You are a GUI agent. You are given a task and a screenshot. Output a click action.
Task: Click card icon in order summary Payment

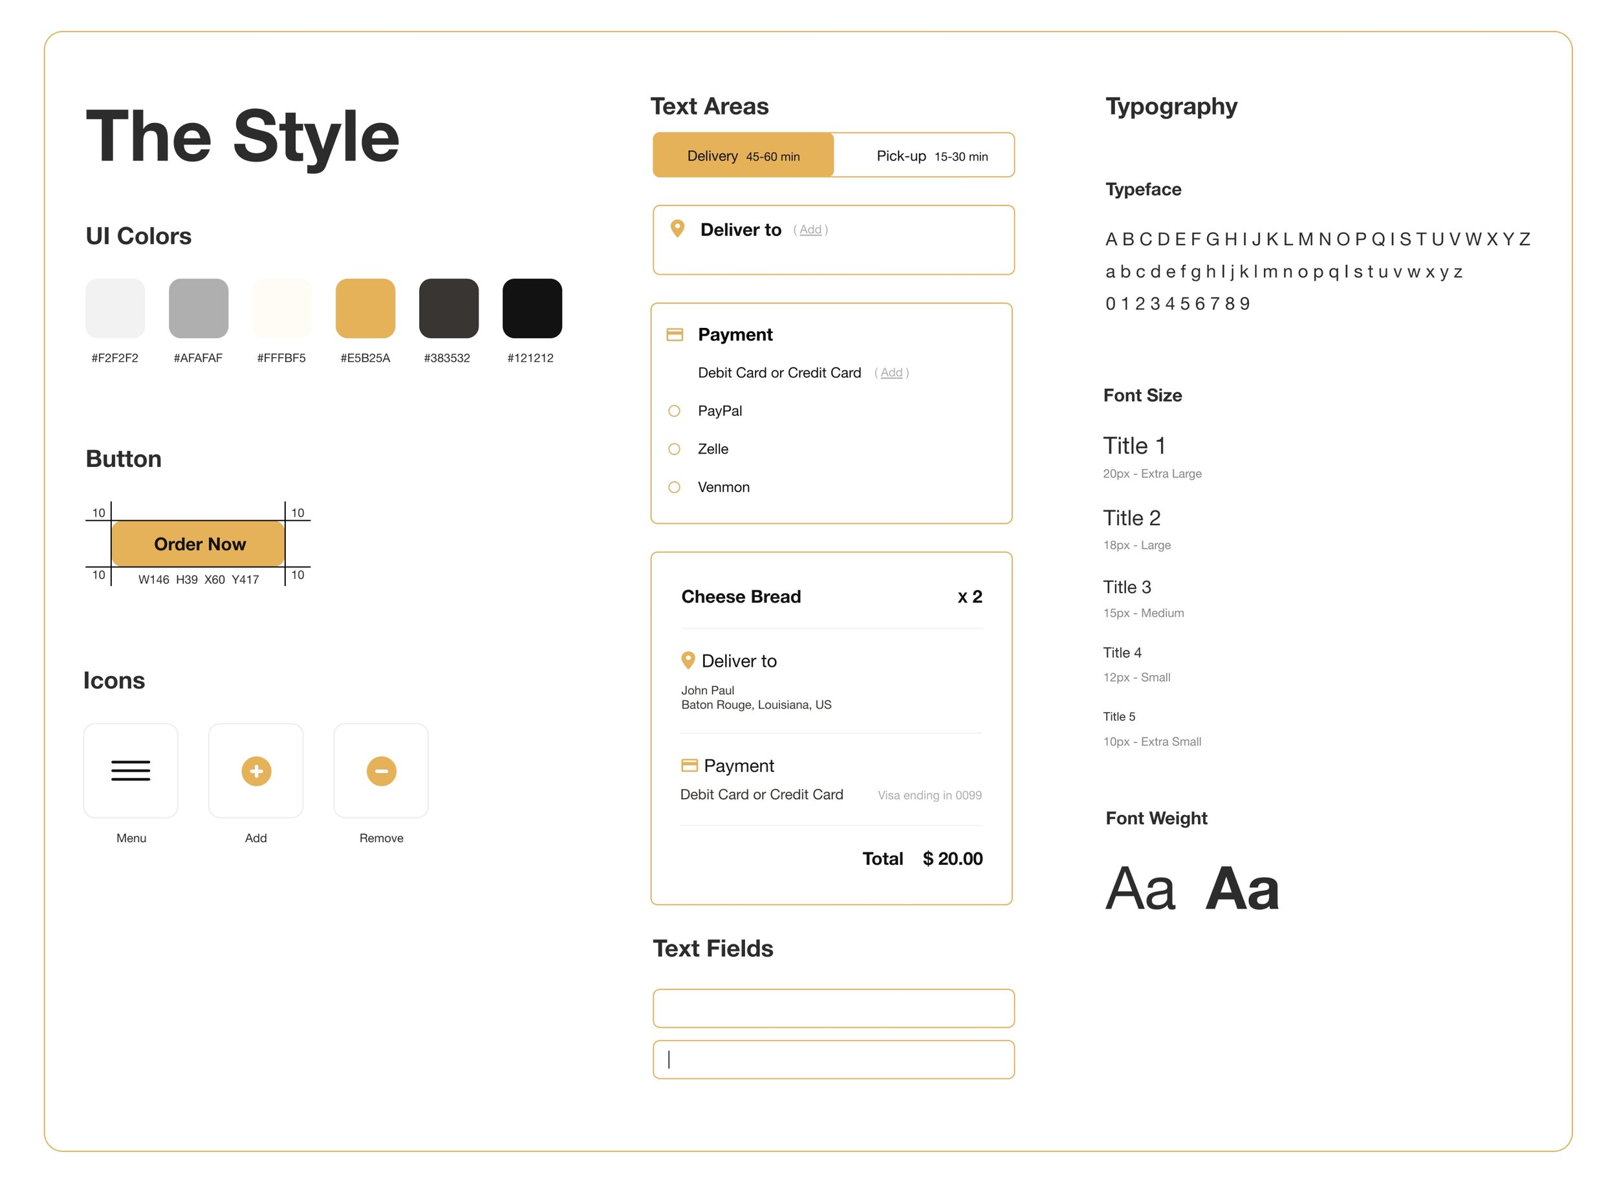pyautogui.click(x=689, y=765)
